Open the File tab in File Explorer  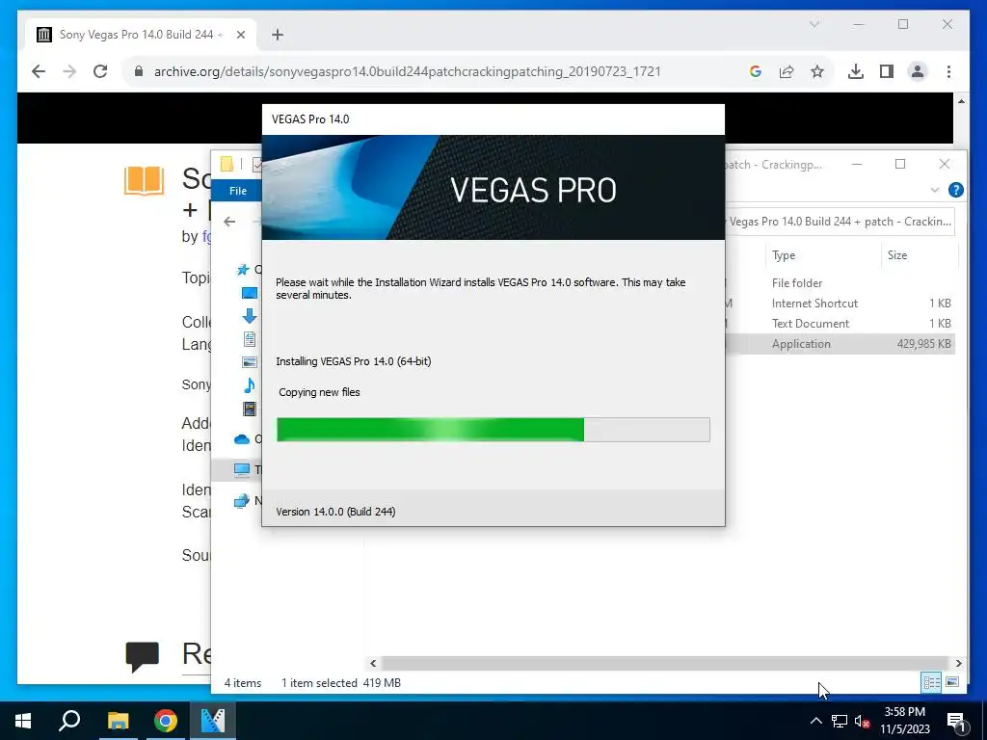tap(237, 191)
